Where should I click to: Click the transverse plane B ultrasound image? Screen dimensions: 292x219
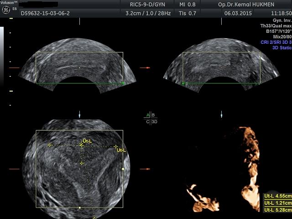click(221, 66)
